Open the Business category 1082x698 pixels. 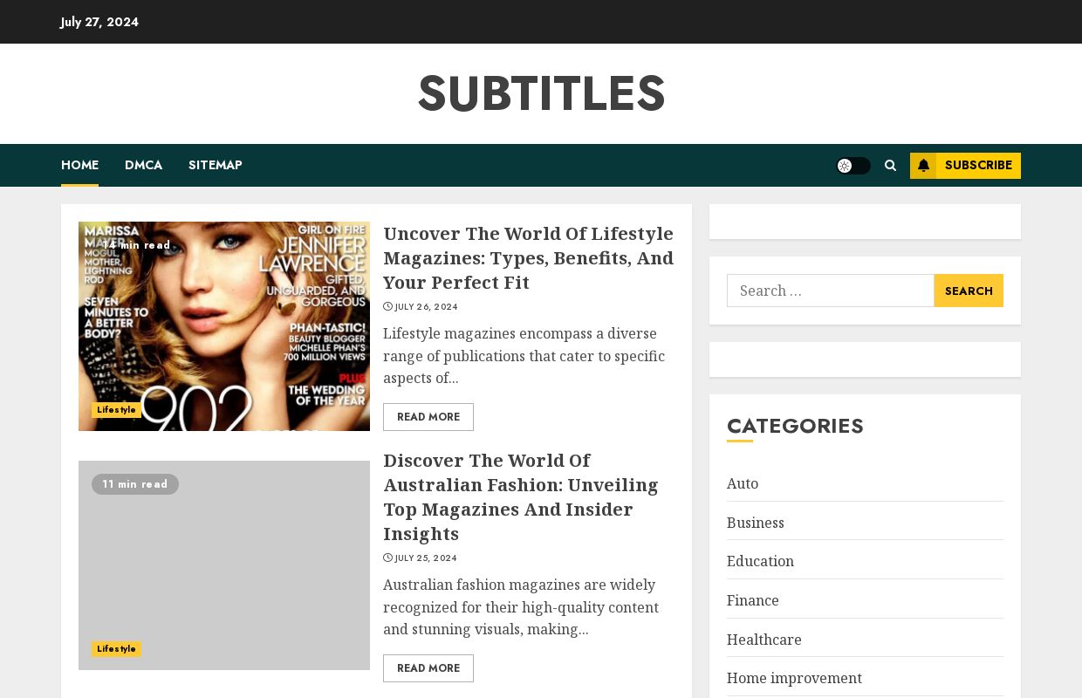pyautogui.click(x=756, y=523)
